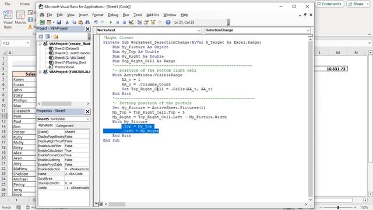This screenshot has width=373, height=210.
Task: Click code window horizontal scrollbar thumb
Action: 117,204
